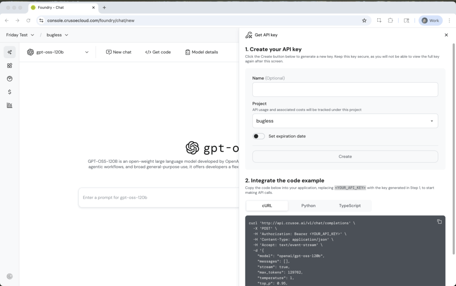The height and width of the screenshot is (286, 456).
Task: Open the bar chart usage icon in sidebar
Action: [10, 105]
